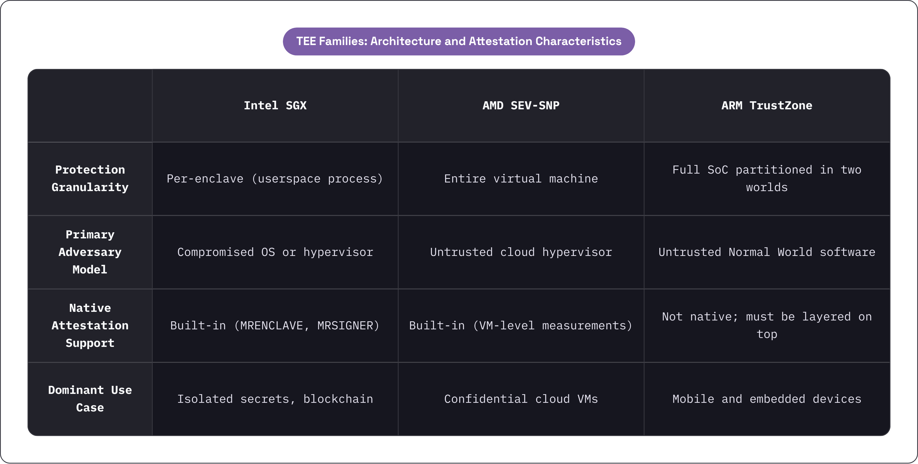
Task: Select cell "Untrusted cloud hypervisor"
Action: 521,252
